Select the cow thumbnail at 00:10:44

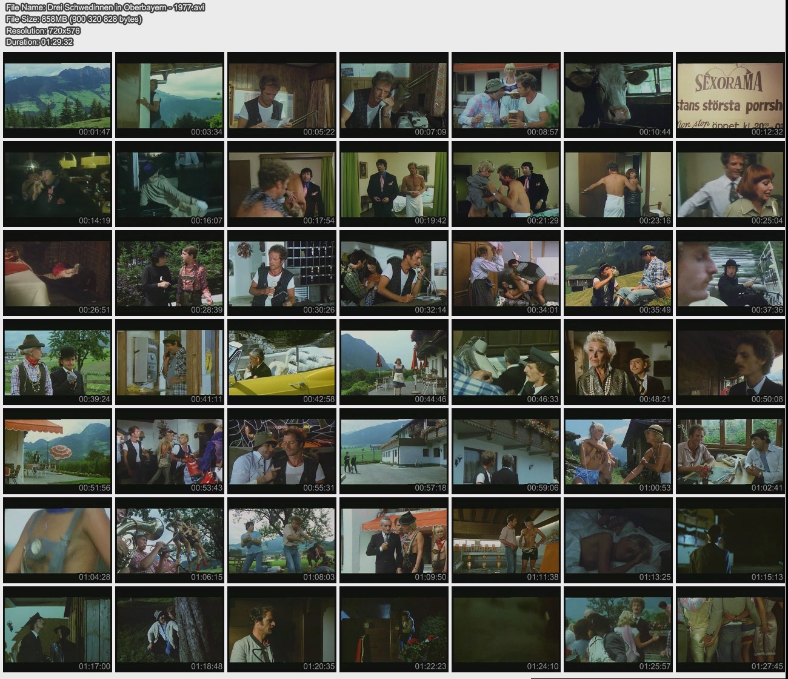tap(618, 95)
